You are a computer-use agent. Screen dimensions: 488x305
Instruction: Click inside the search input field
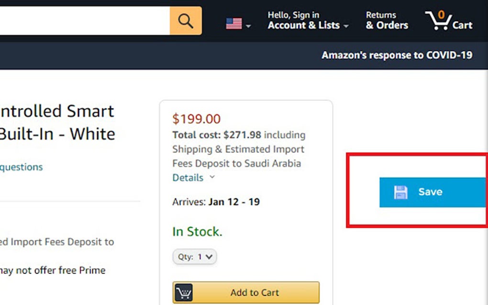click(x=81, y=21)
